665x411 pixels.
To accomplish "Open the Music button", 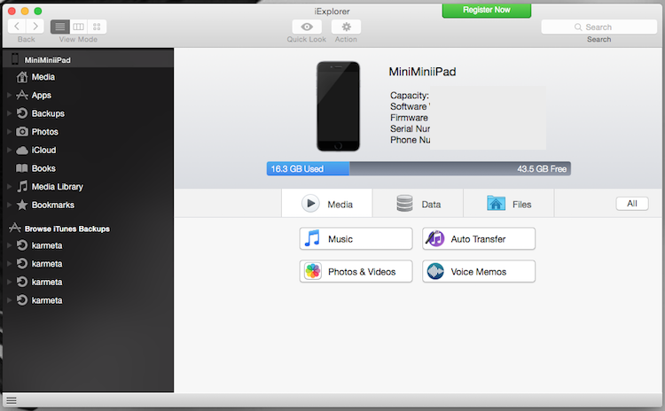I will pos(356,238).
